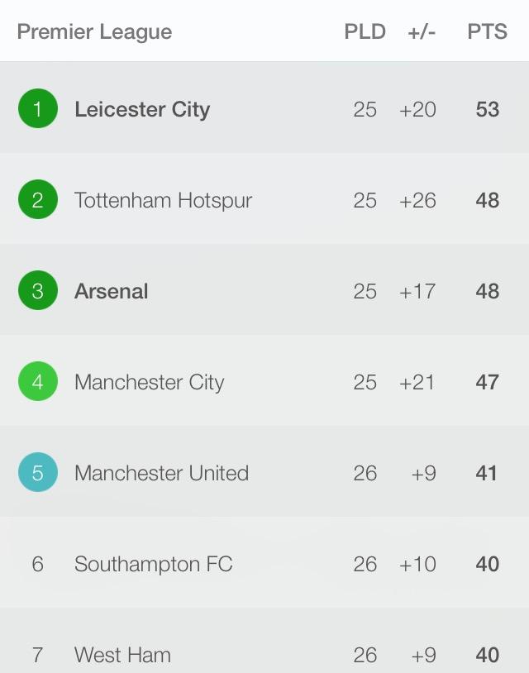Image resolution: width=529 pixels, height=673 pixels.
Task: Open Manchester City team name
Action: click(149, 382)
